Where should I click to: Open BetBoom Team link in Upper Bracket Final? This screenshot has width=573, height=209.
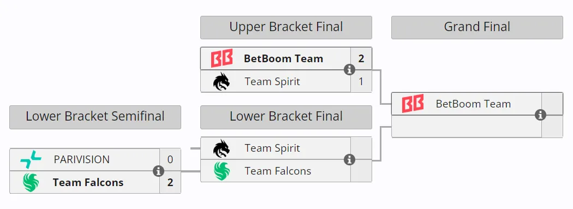pyautogui.click(x=283, y=58)
